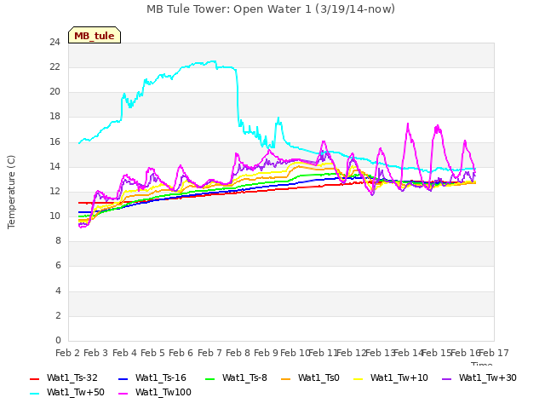Toggle Wat1_Tw+30 legend entry
Screen dimensions: 545x409
tap(479, 377)
